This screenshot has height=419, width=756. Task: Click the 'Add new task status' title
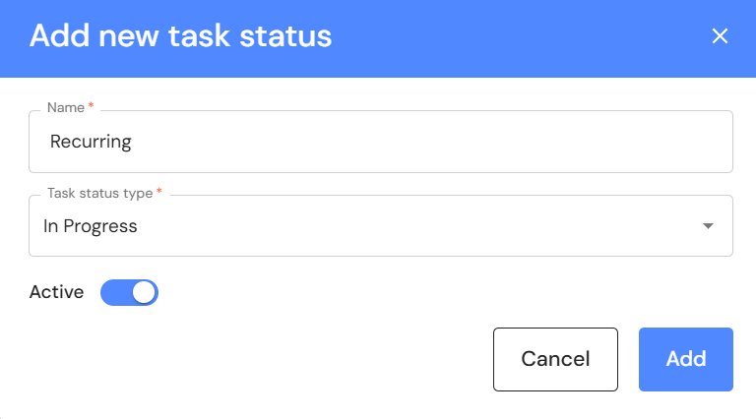coord(180,36)
